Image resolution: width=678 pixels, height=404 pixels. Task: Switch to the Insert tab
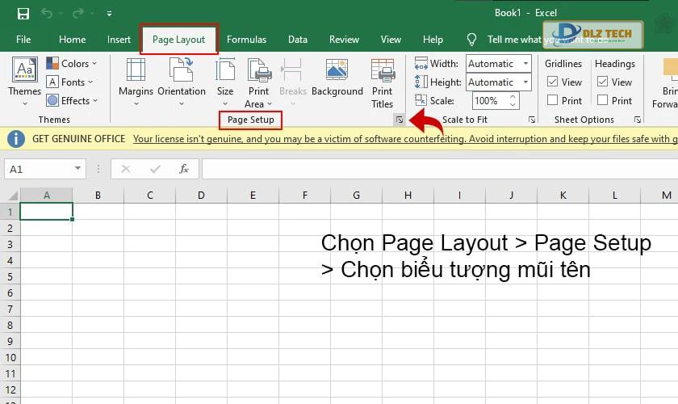click(119, 40)
